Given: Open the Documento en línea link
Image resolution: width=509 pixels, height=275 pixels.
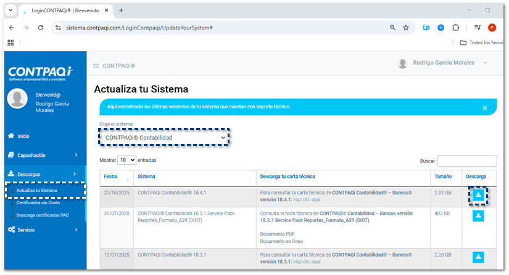Looking at the screenshot, I should (281, 242).
